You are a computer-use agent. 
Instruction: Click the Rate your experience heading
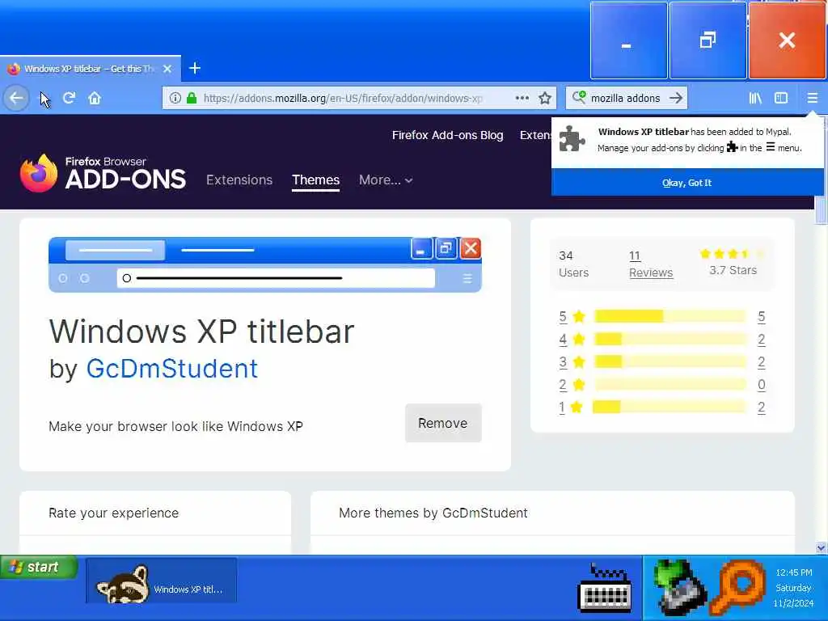tap(113, 513)
